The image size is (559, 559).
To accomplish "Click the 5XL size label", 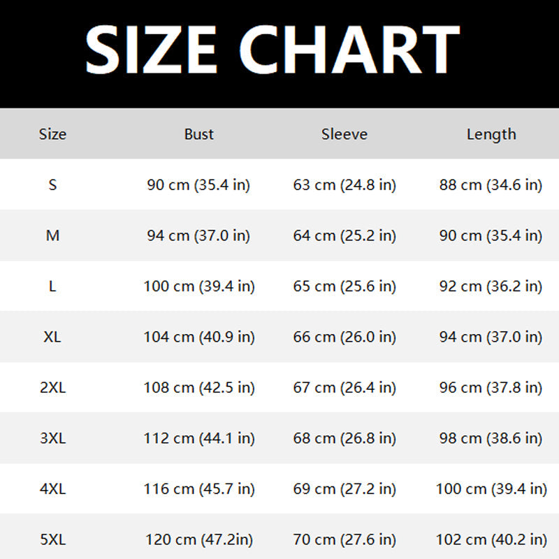I will [52, 540].
